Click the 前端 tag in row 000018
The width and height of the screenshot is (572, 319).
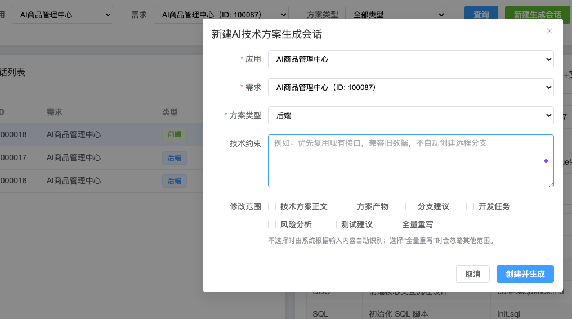click(x=175, y=134)
